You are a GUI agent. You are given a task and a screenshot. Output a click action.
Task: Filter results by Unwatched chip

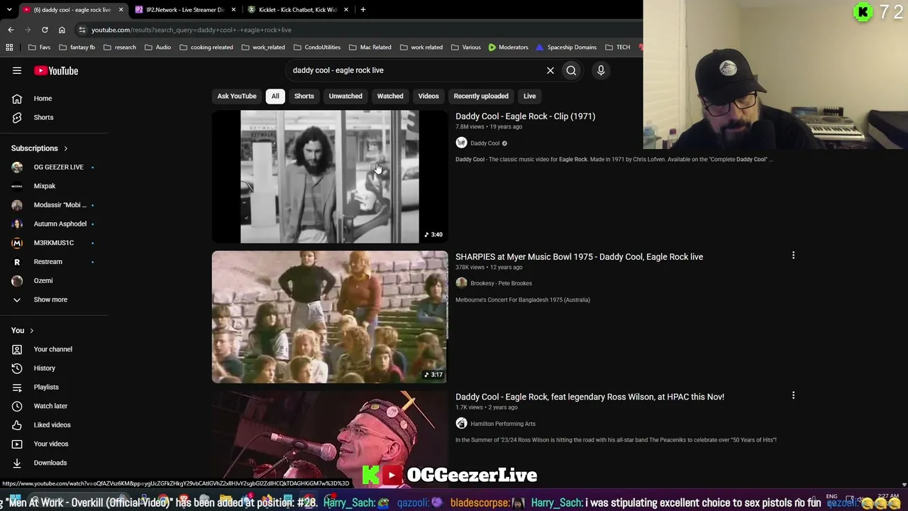[345, 96]
